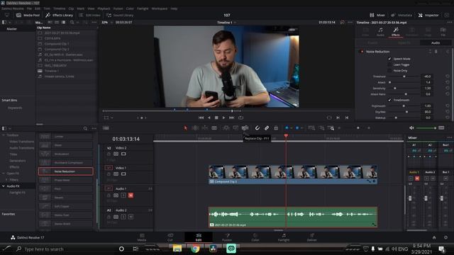The height and width of the screenshot is (255, 454).
Task: Toggle the Inspector panel
Action: coord(428,15)
